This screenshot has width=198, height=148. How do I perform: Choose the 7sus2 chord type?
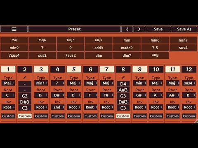71,55
